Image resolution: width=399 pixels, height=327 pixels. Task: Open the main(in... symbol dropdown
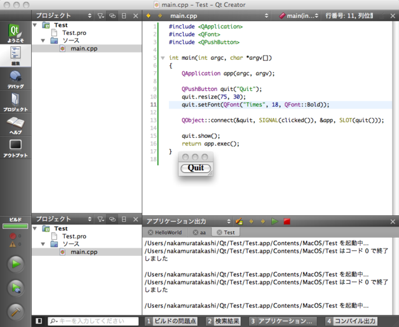tap(299, 16)
